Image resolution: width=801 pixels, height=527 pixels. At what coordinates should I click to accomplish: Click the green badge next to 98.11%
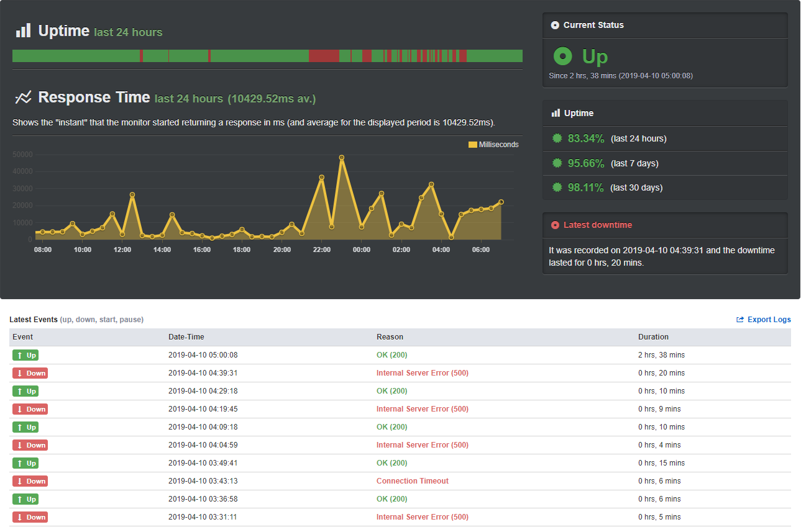coord(557,187)
